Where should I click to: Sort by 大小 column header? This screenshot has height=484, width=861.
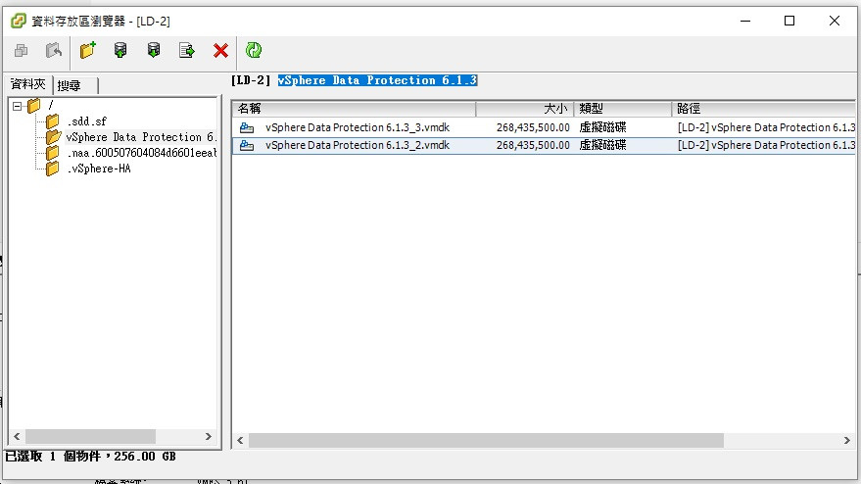(x=524, y=109)
